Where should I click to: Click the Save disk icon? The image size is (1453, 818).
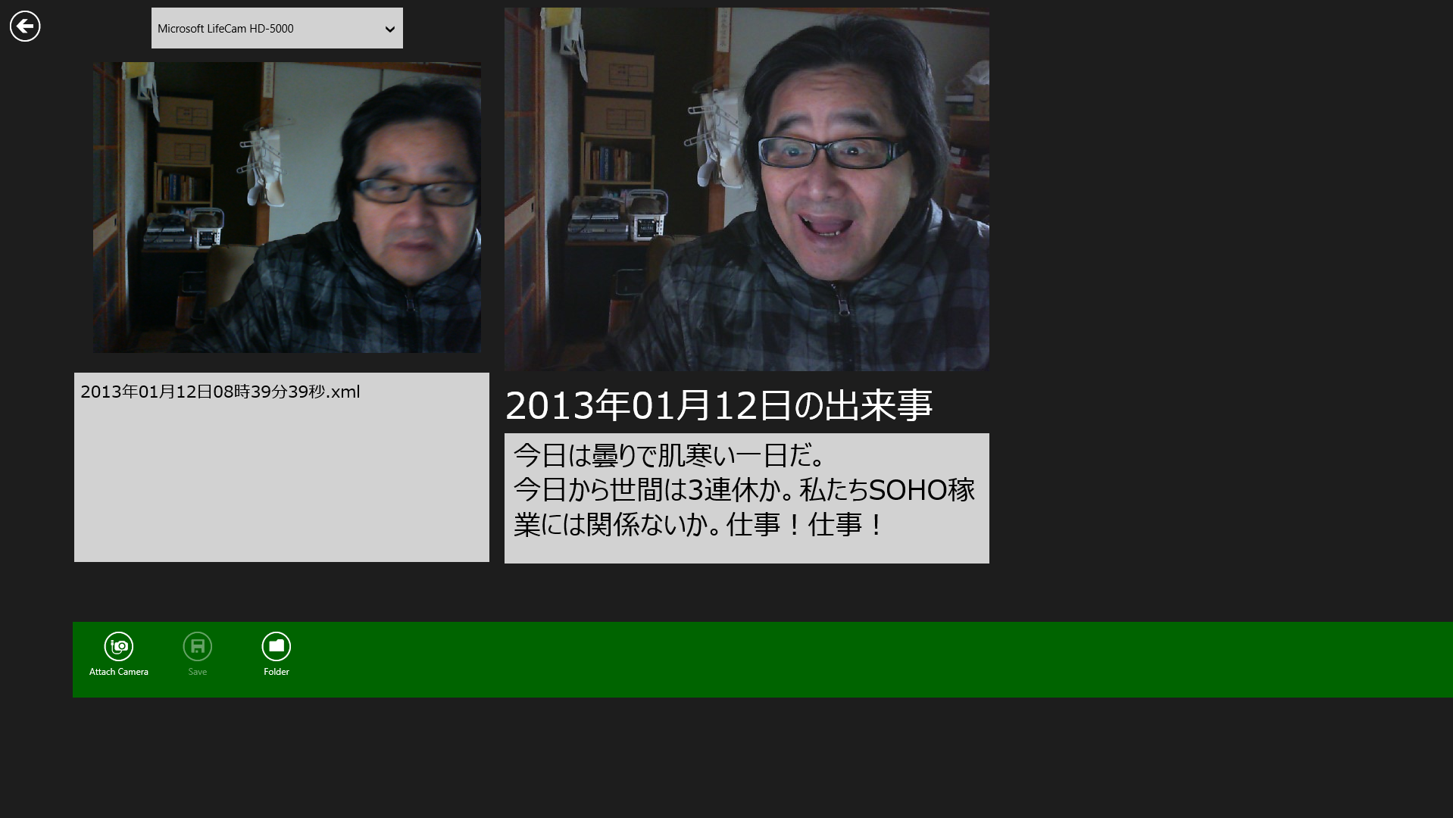click(198, 646)
